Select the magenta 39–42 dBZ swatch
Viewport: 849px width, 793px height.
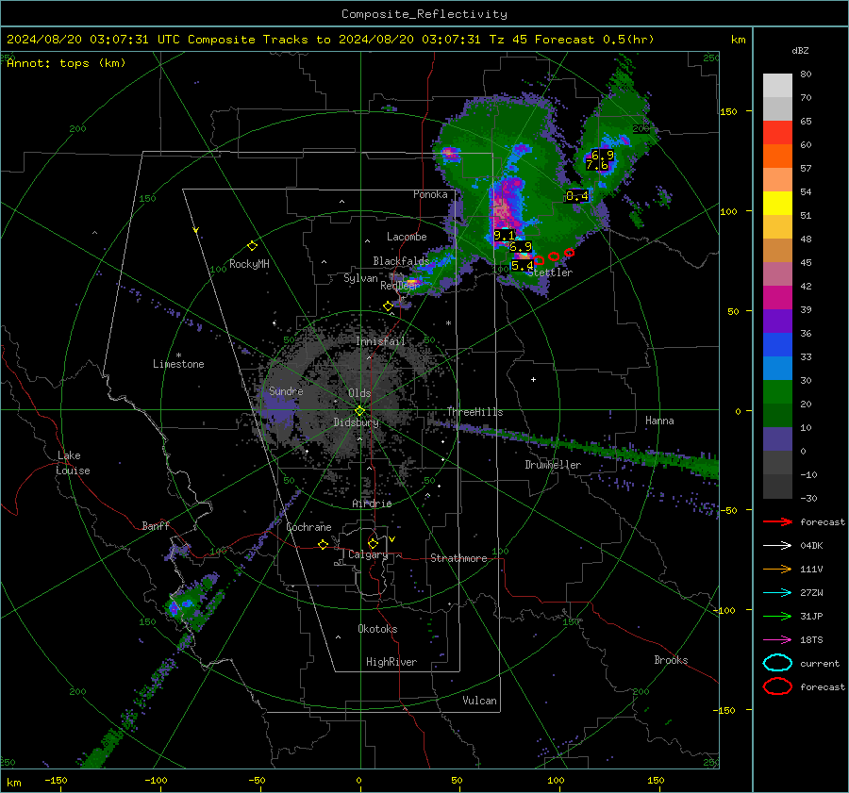[x=777, y=298]
